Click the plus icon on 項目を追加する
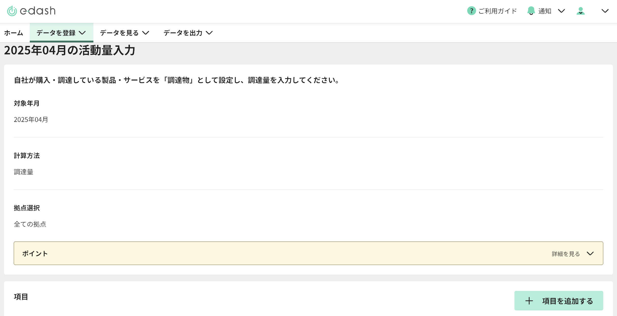Screen dimensions: 617x316 (529, 301)
